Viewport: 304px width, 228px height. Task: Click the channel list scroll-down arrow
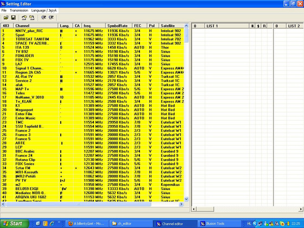[x=186, y=199]
